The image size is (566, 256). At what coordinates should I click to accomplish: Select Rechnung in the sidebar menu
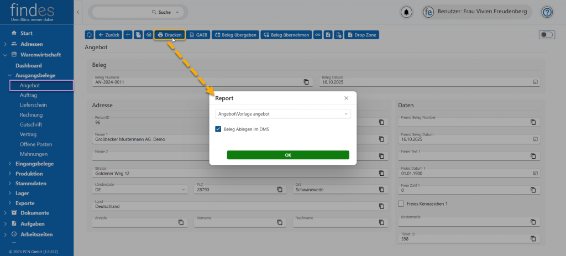click(x=31, y=114)
